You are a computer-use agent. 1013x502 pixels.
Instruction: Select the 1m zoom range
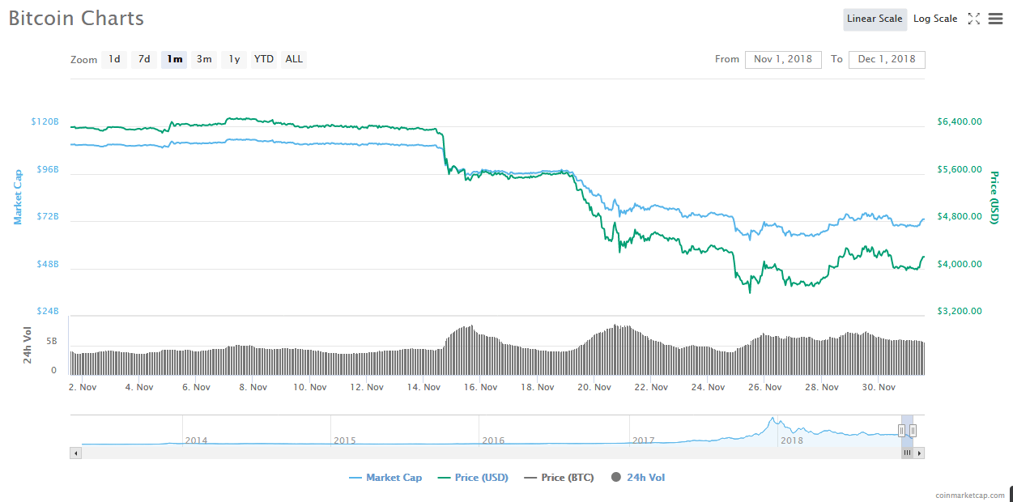coord(174,59)
